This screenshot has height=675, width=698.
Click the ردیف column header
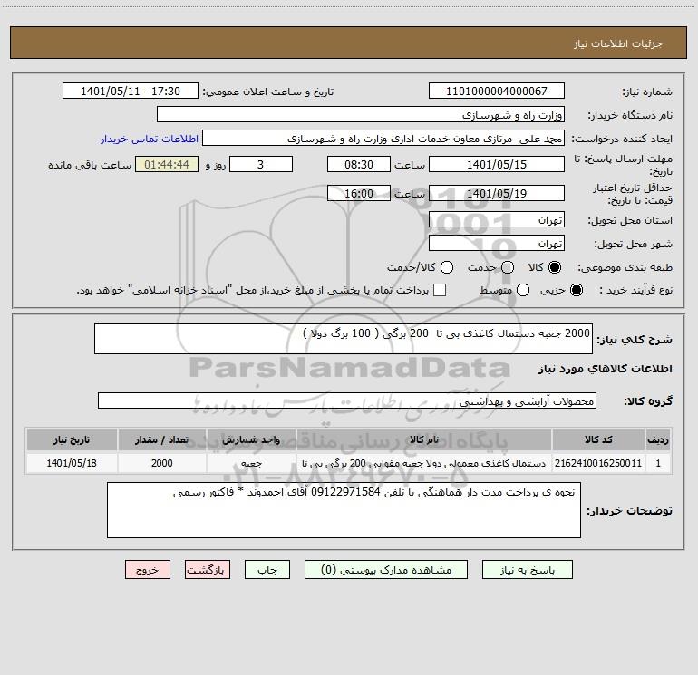658,439
